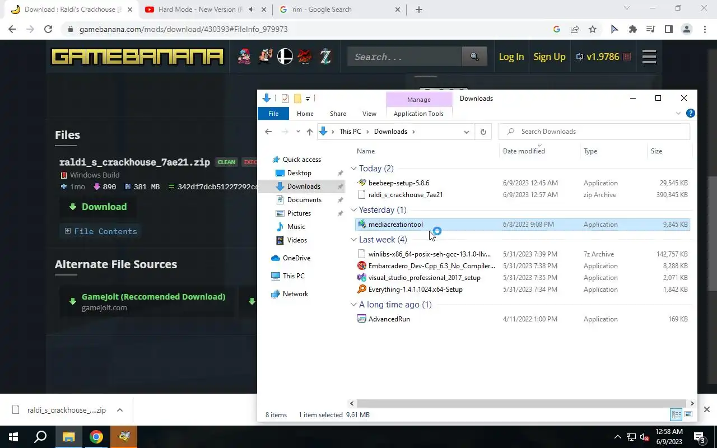Click the GameBanana search magnifier button
This screenshot has width=717, height=448.
[474, 57]
